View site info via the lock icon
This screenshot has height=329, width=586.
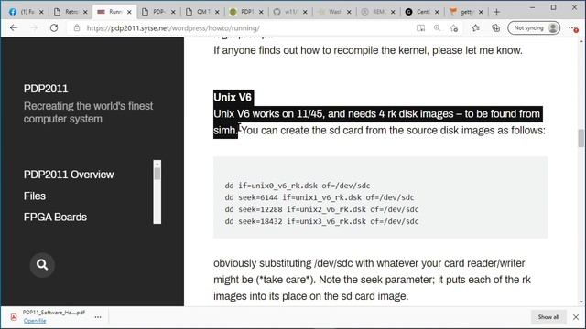tap(77, 28)
